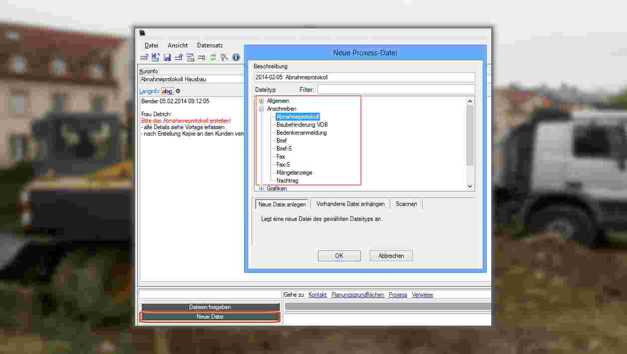Click the blue floppy disk save icon
This screenshot has width=627, height=354.
tap(167, 57)
